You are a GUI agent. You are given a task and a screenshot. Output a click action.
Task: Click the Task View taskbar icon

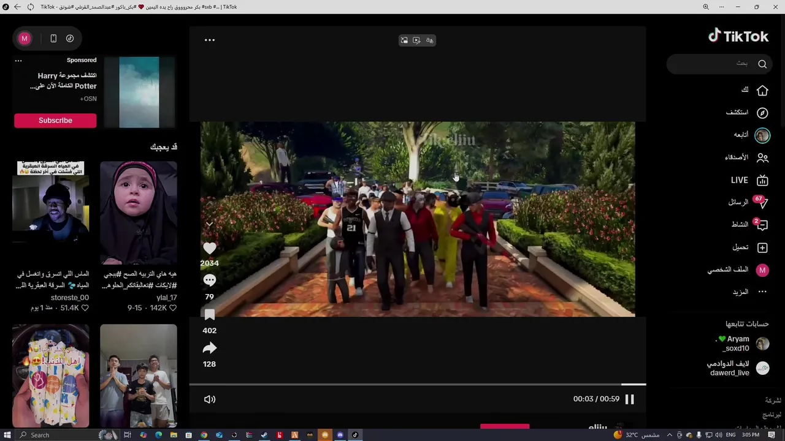[x=128, y=435]
